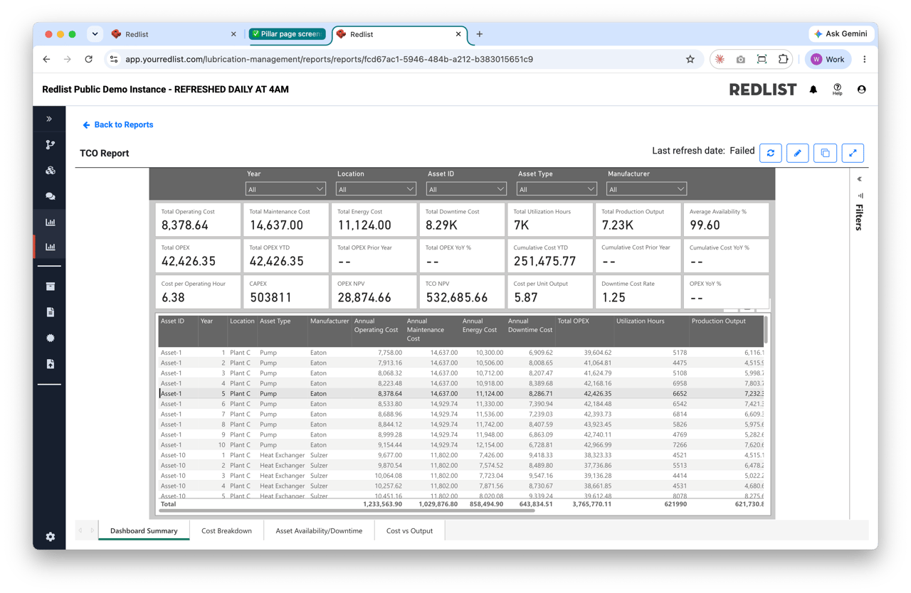Viewport: 911px width, 593px height.
Task: Sort by Total OPEX column header
Action: pyautogui.click(x=573, y=321)
